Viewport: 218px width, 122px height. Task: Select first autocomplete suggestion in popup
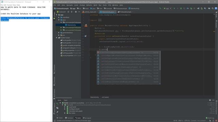click(x=128, y=53)
